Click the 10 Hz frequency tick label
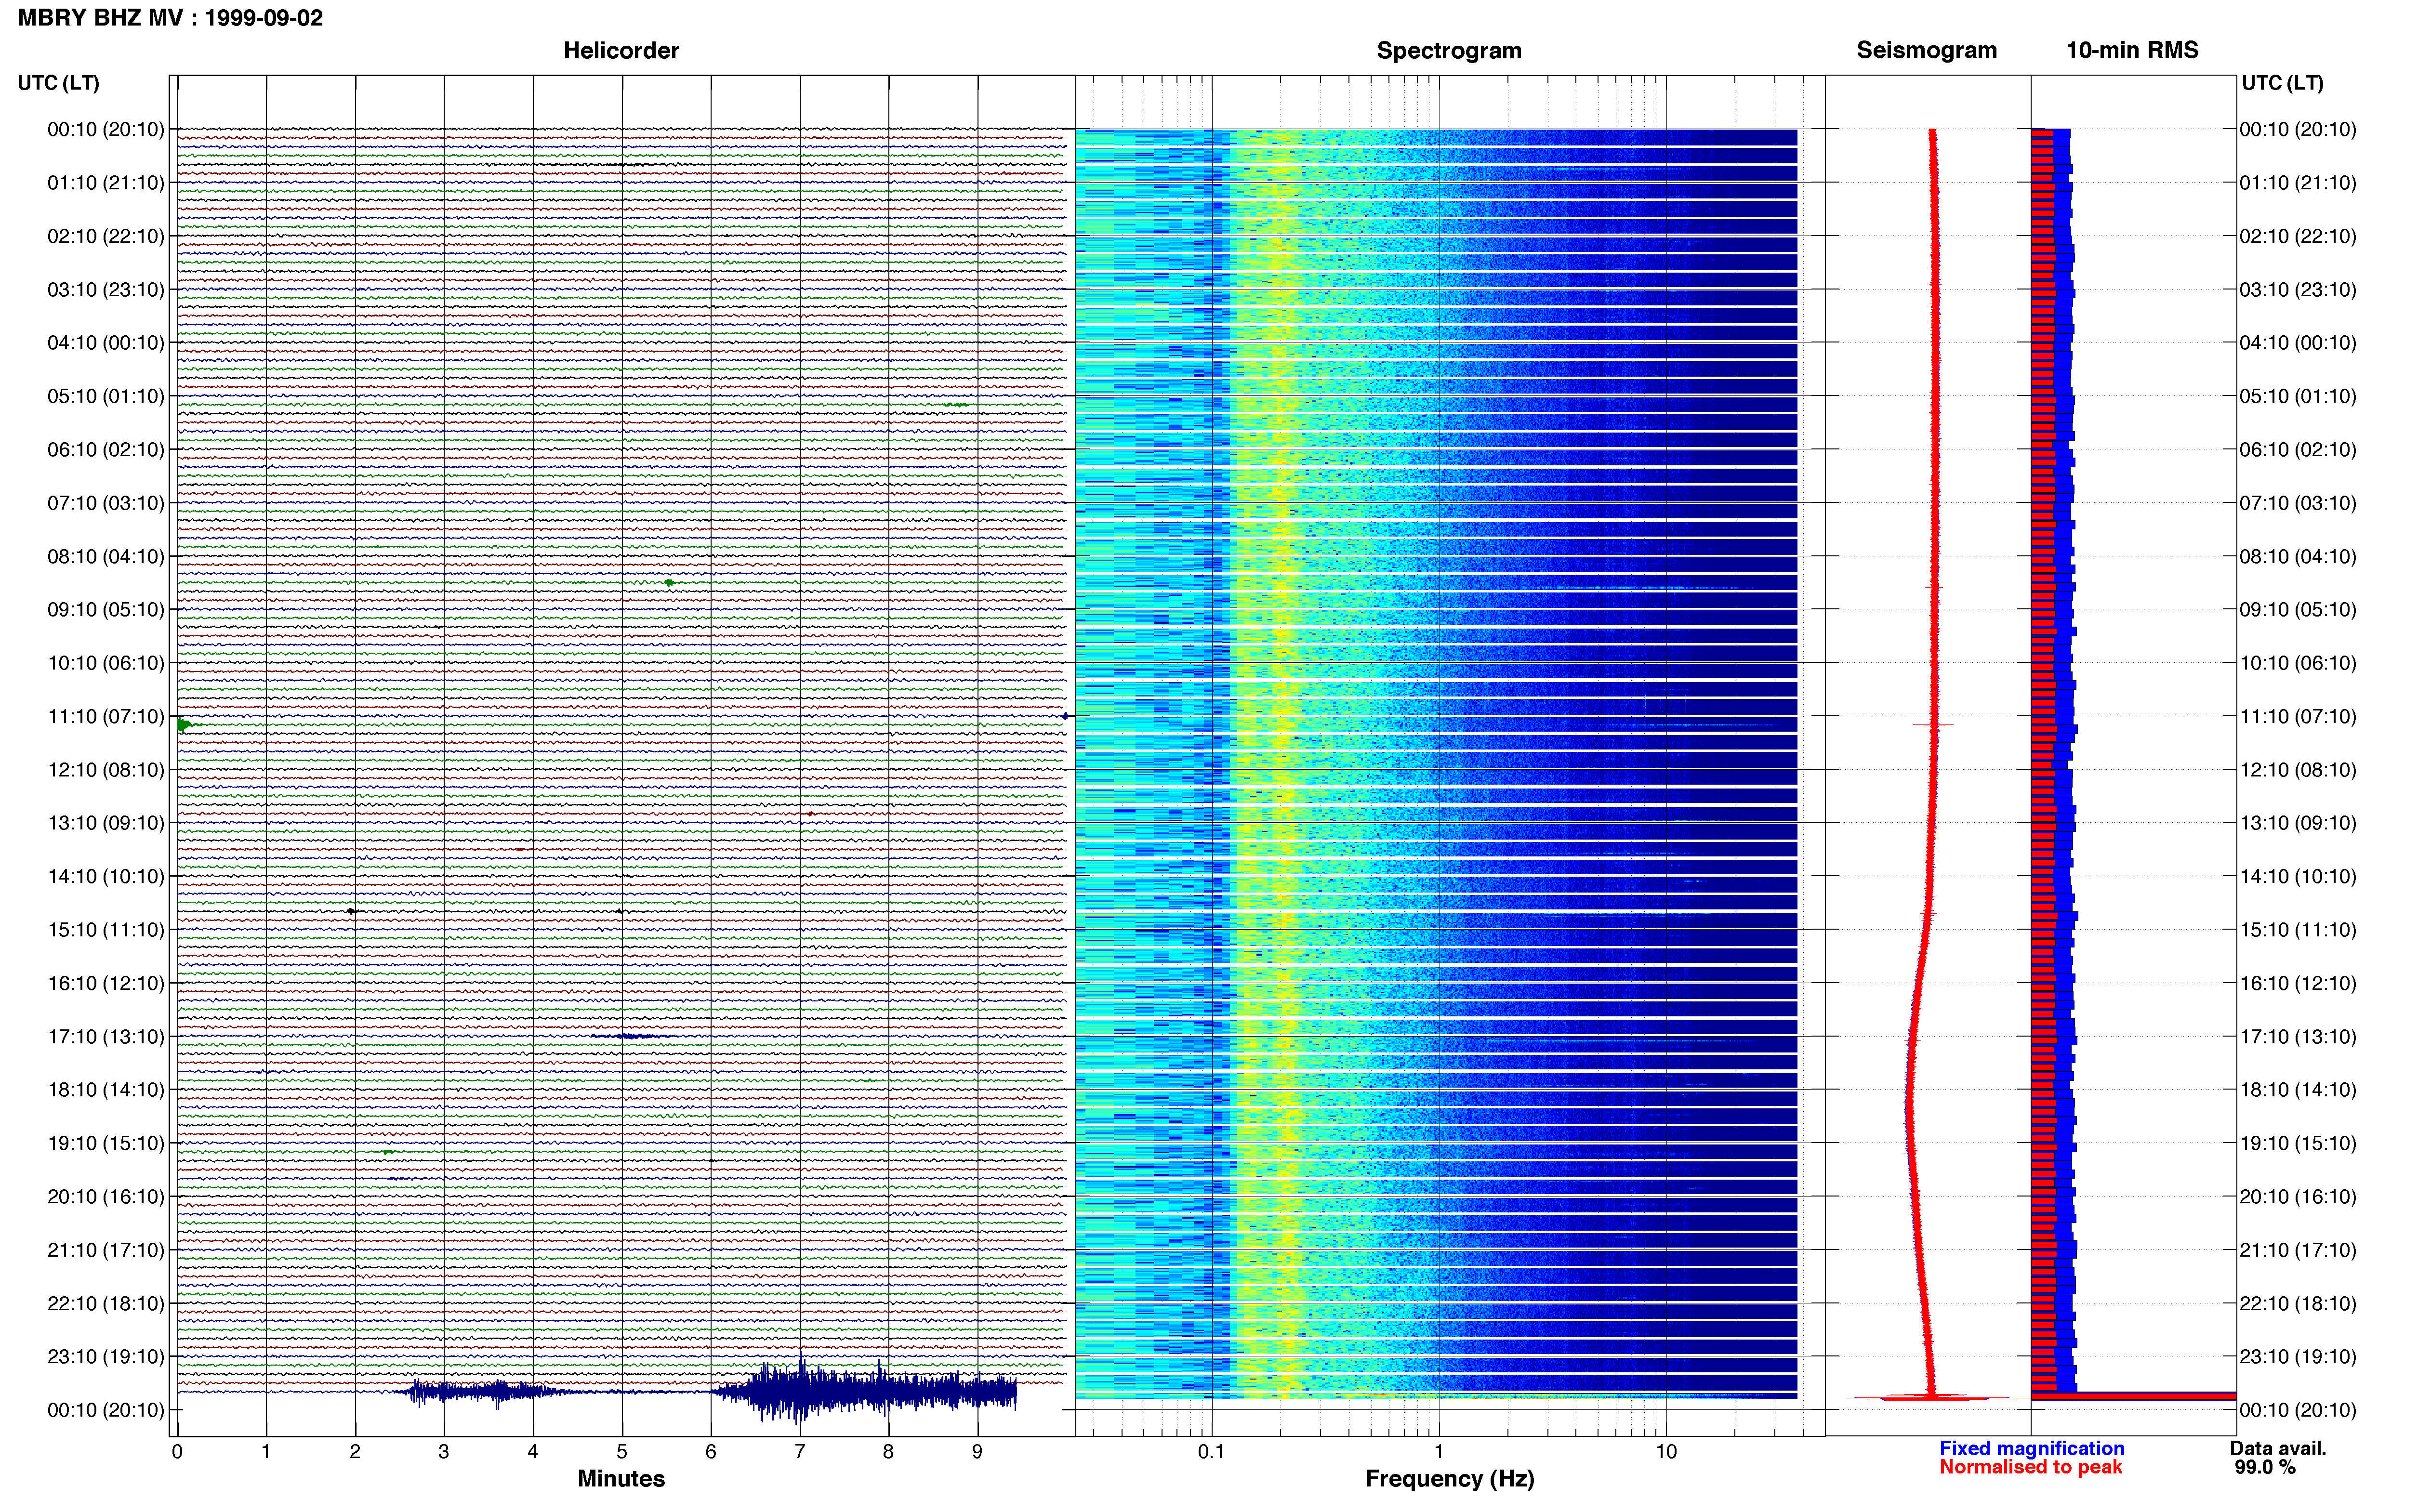The height and width of the screenshot is (1512, 2418). pyautogui.click(x=1666, y=1452)
